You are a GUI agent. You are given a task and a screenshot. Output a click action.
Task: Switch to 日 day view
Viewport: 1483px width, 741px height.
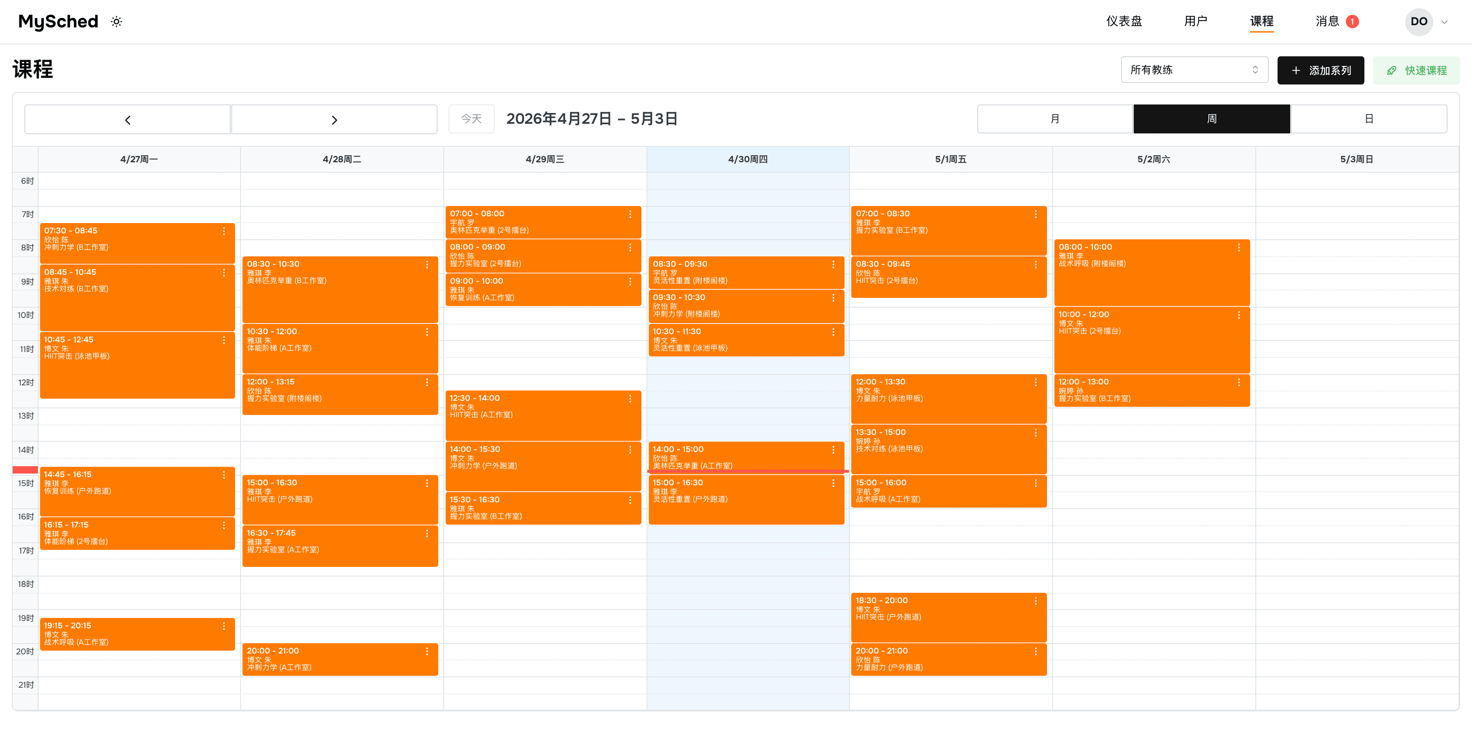(1369, 118)
